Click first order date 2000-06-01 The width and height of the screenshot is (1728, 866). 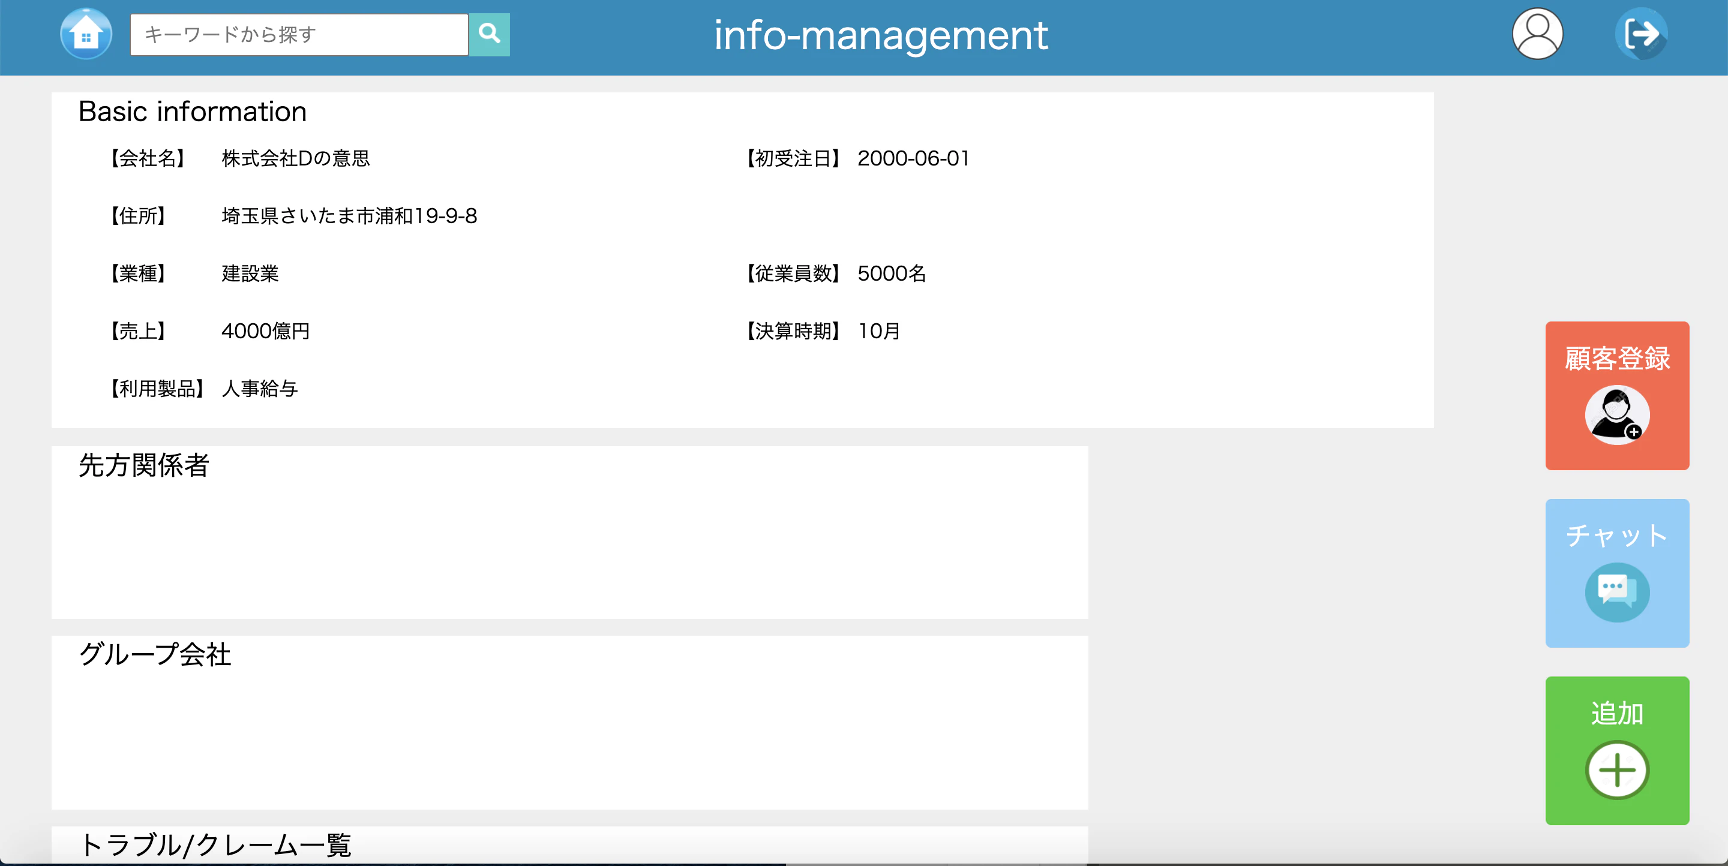[913, 159]
